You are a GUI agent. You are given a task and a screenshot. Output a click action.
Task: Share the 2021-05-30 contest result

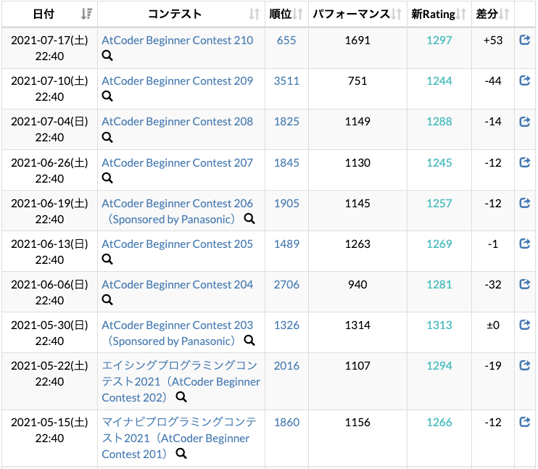pos(525,325)
